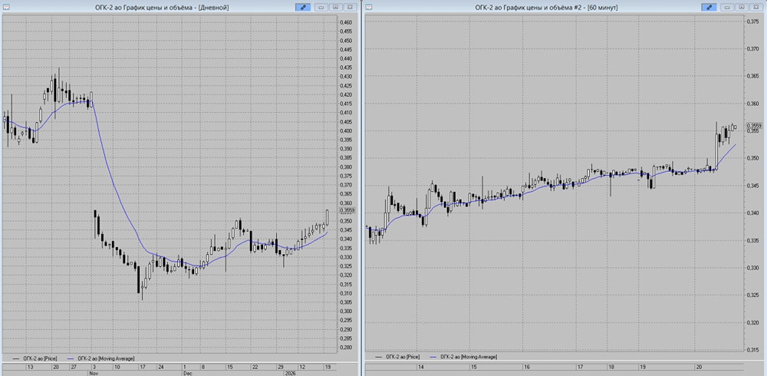Open system menu icon of 60-minute chart window

click(370, 7)
